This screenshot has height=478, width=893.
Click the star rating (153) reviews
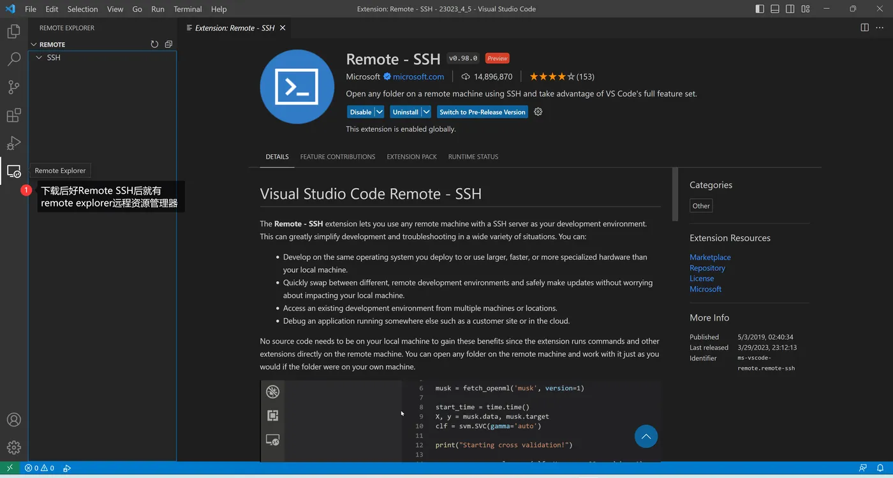click(x=562, y=76)
